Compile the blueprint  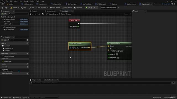pos(14,7)
